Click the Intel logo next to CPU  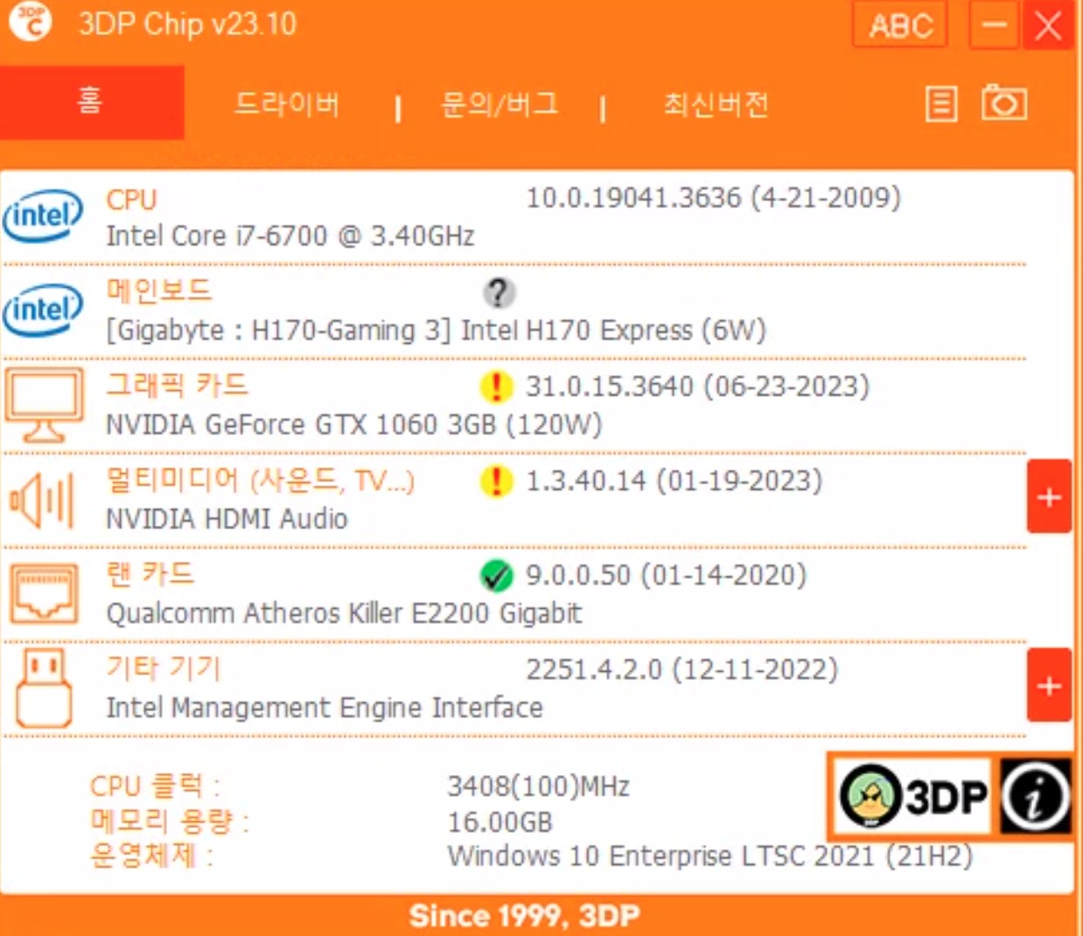(x=42, y=215)
